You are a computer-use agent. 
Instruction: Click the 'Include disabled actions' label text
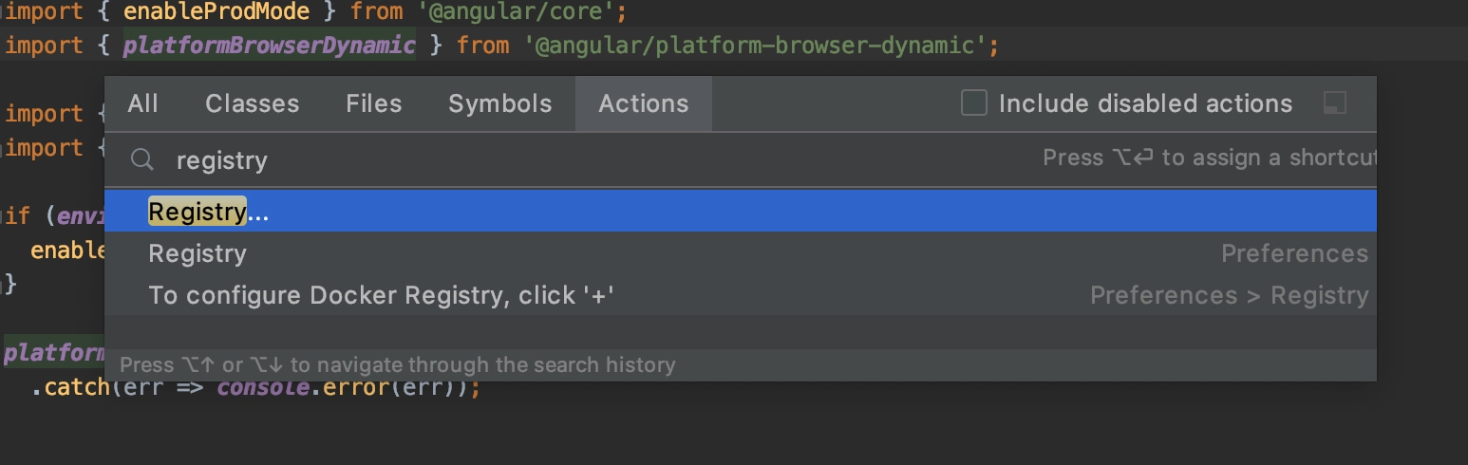[x=1145, y=103]
